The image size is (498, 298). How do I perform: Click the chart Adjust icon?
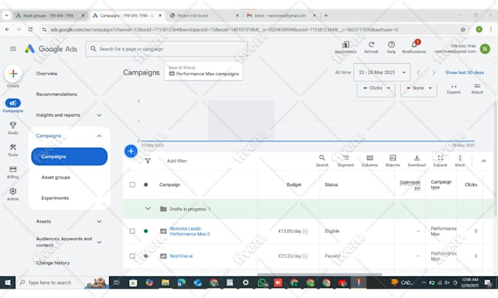[477, 86]
